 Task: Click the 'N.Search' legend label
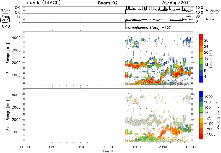[x=213, y=10]
